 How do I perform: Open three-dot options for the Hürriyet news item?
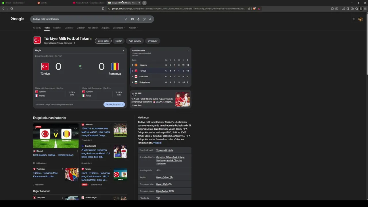(x=77, y=151)
